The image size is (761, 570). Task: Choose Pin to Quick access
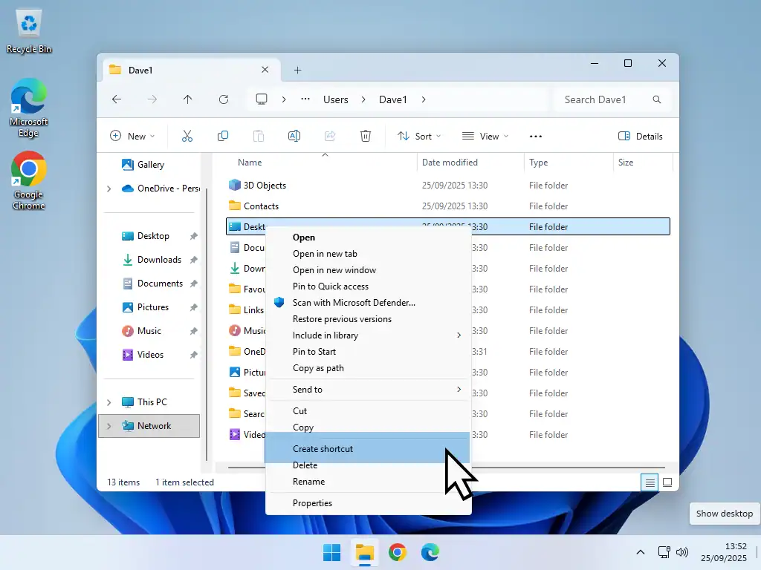[368, 286]
